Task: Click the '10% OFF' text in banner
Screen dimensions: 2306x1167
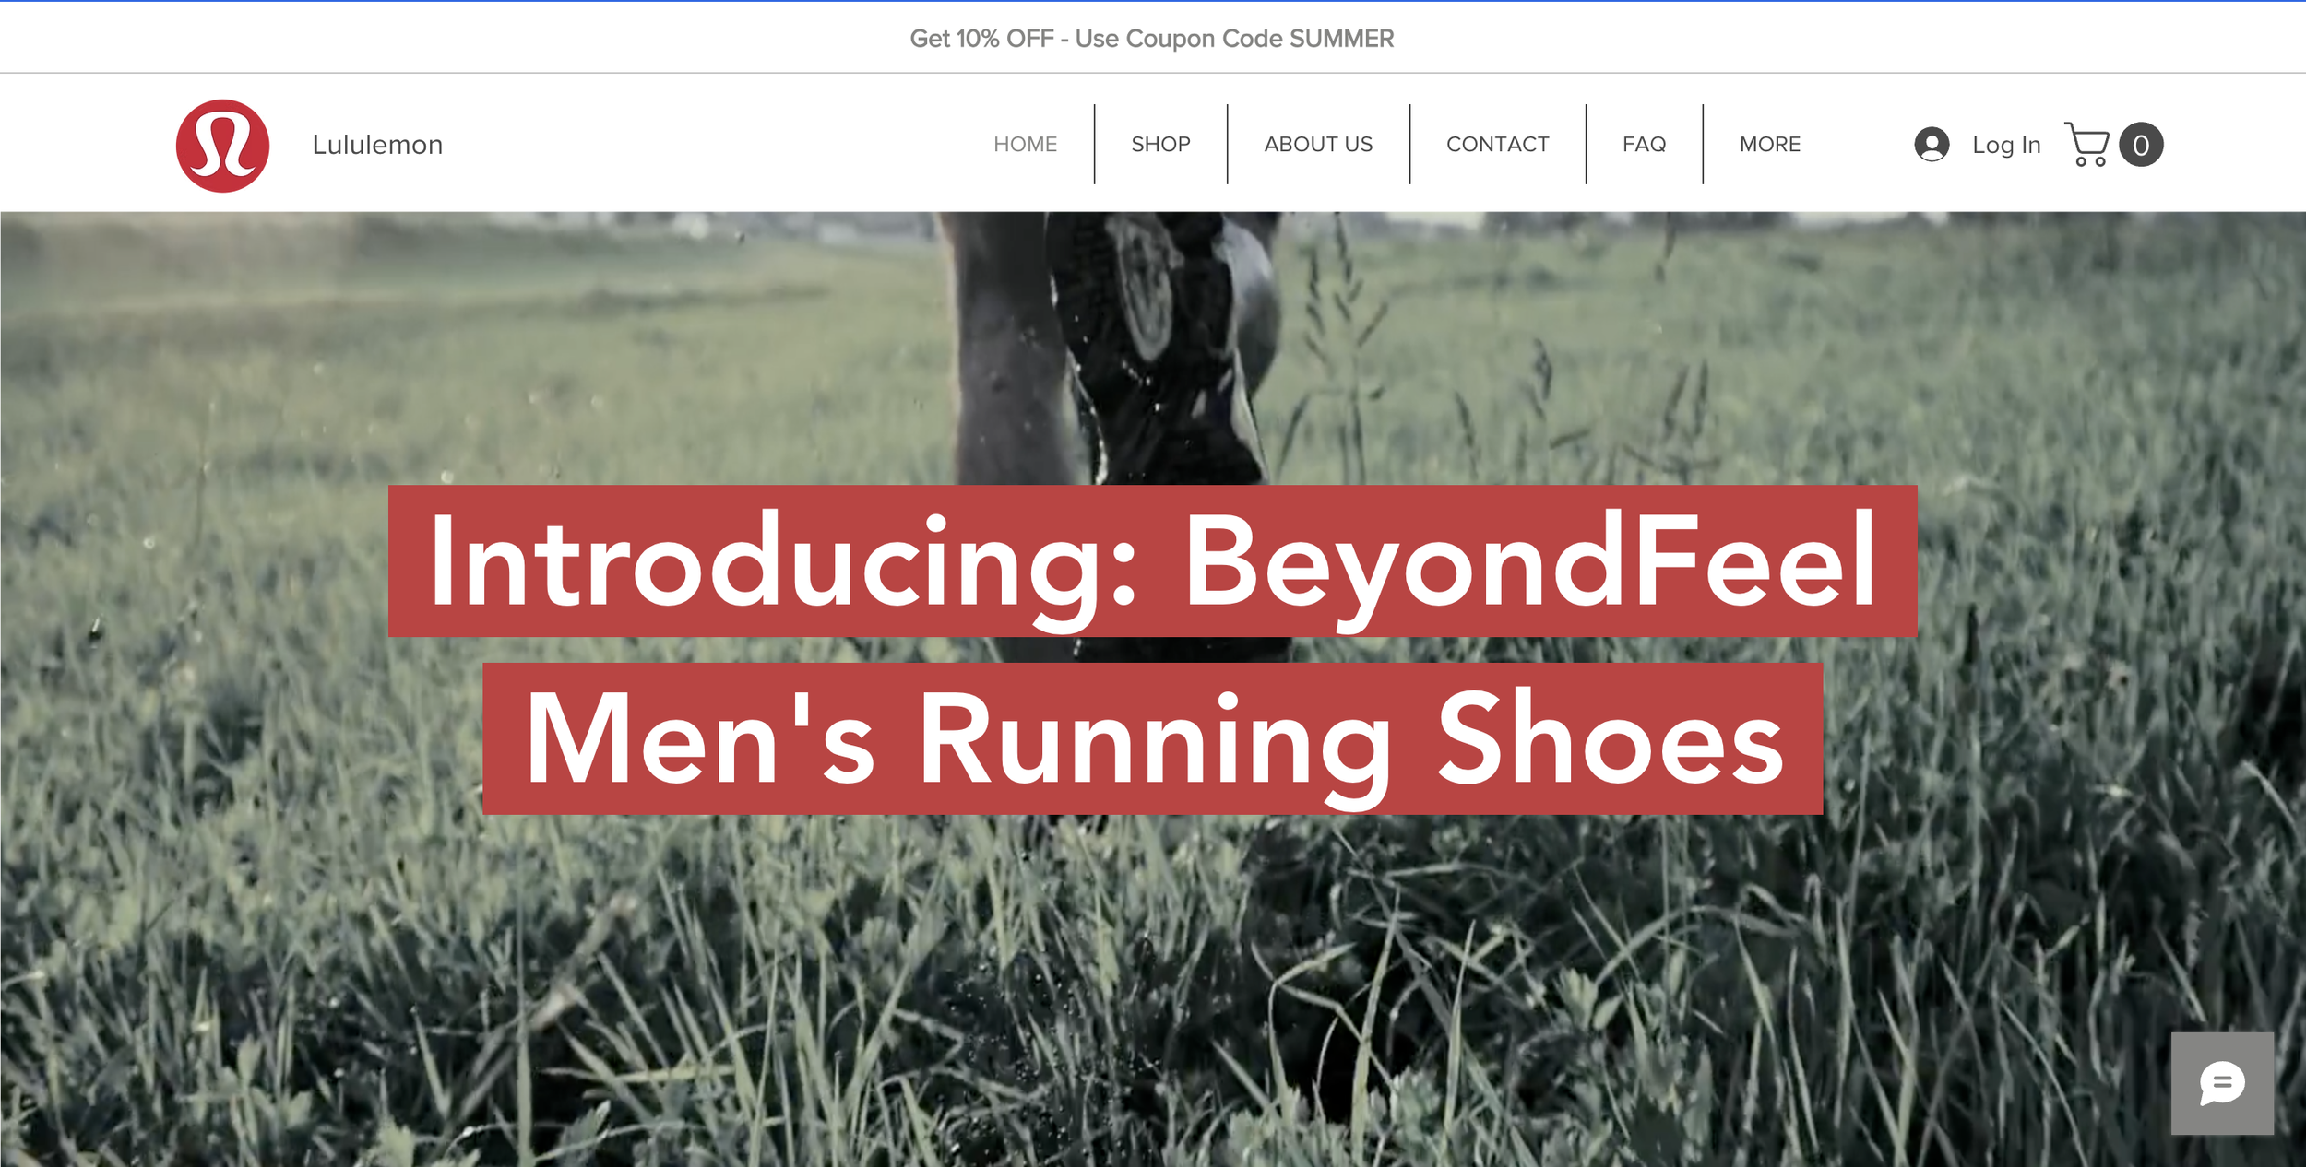Action: [1004, 39]
